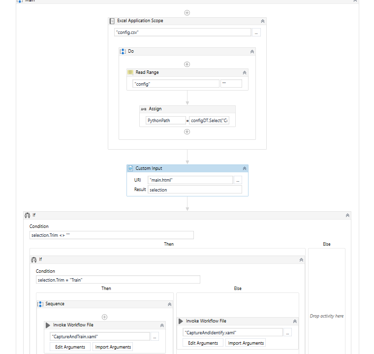Image resolution: width=374 pixels, height=354 pixels.
Task: Collapse the Do sequence container
Action: tap(252, 51)
